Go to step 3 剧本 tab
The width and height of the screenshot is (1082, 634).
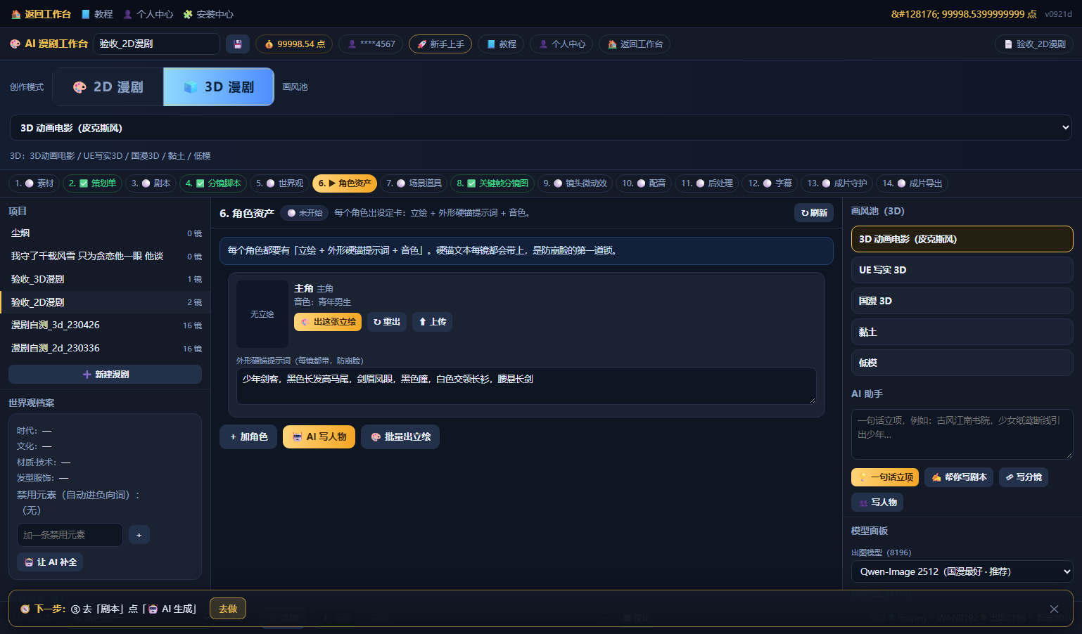151,183
